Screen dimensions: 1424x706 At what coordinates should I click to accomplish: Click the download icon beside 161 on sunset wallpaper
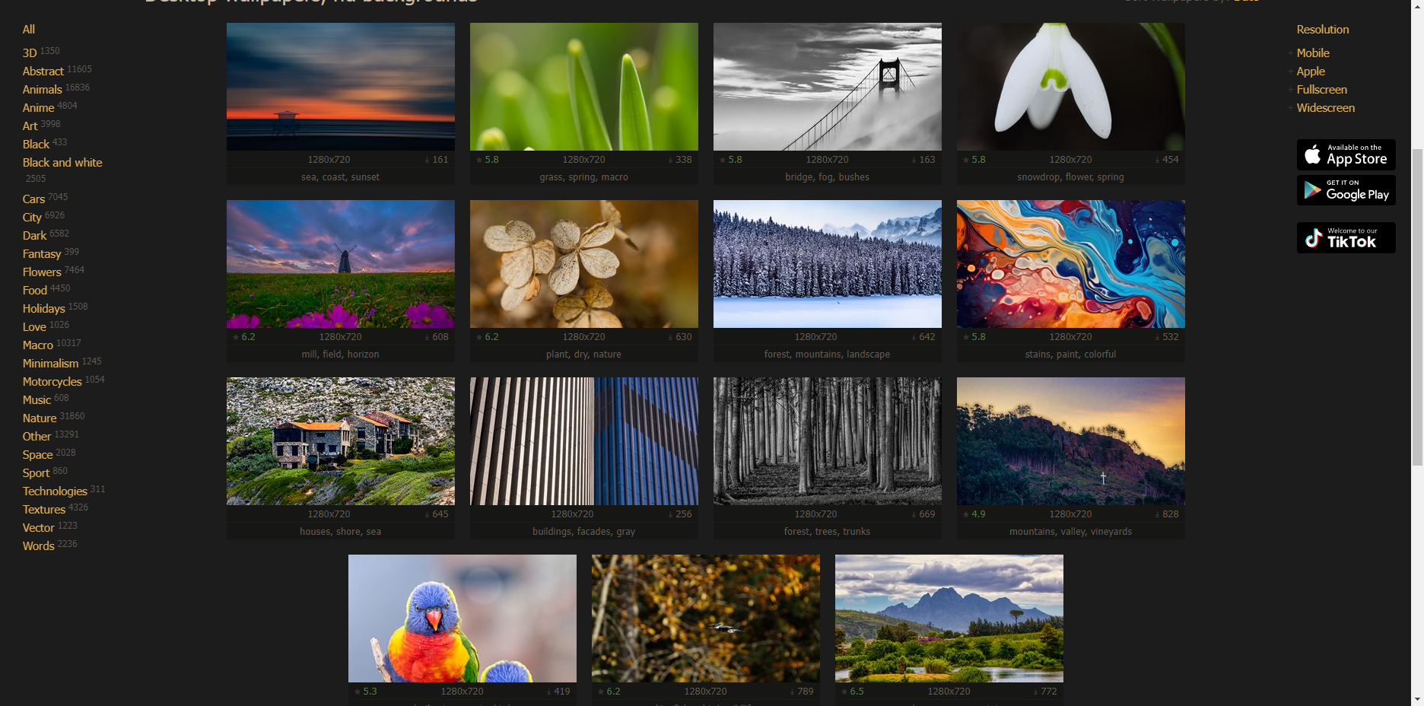tap(428, 160)
